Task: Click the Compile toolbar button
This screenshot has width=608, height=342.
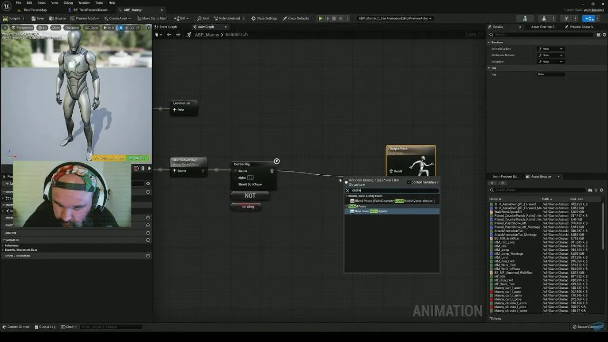Action: (x=12, y=19)
